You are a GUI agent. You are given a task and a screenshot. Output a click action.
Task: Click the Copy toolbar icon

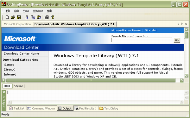click(33, 17)
